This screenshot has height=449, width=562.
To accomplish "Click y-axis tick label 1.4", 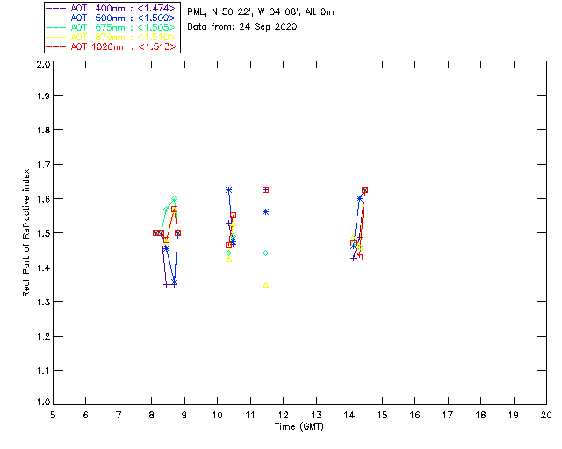I will (x=43, y=267).
